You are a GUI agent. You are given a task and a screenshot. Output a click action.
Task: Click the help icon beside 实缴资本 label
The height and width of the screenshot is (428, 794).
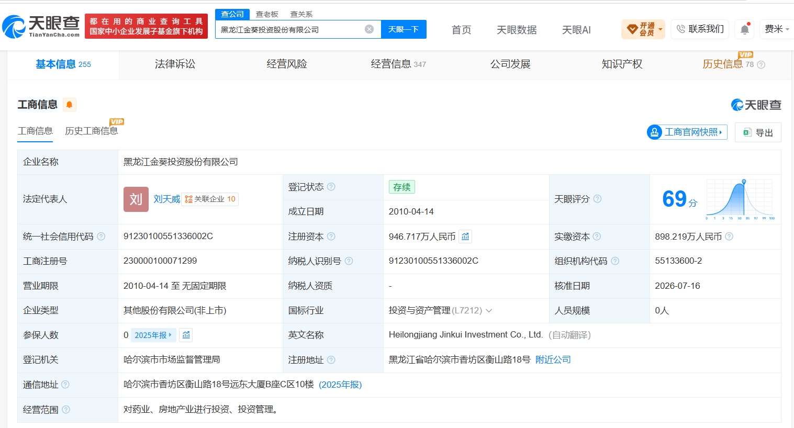coord(597,236)
